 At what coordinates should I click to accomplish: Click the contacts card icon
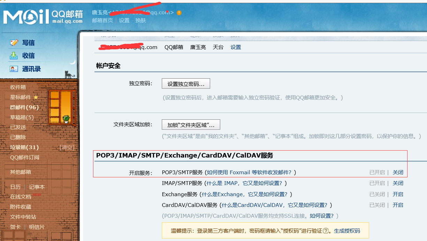[x=14, y=69]
